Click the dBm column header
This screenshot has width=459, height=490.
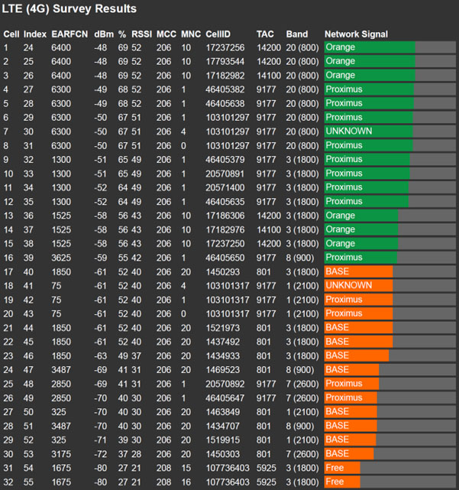[x=104, y=34]
